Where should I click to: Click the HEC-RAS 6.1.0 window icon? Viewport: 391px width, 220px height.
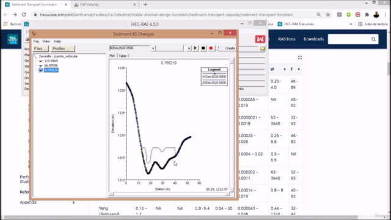click(27, 24)
